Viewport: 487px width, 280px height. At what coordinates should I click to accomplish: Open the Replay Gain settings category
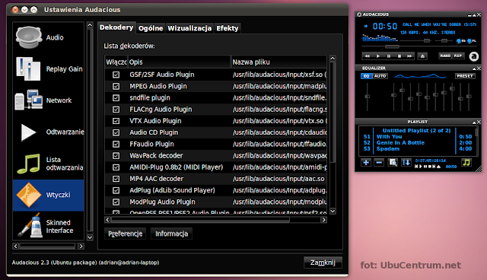coord(49,69)
